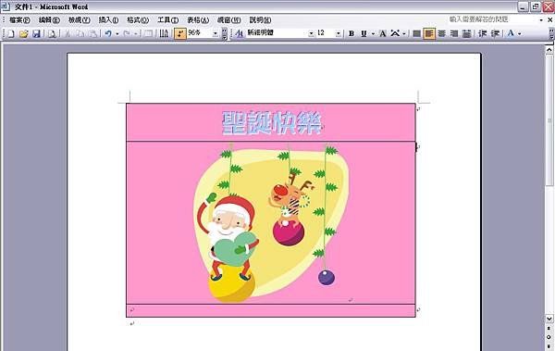The height and width of the screenshot is (351, 555).
Task: Create a new blank document
Action: click(x=11, y=33)
